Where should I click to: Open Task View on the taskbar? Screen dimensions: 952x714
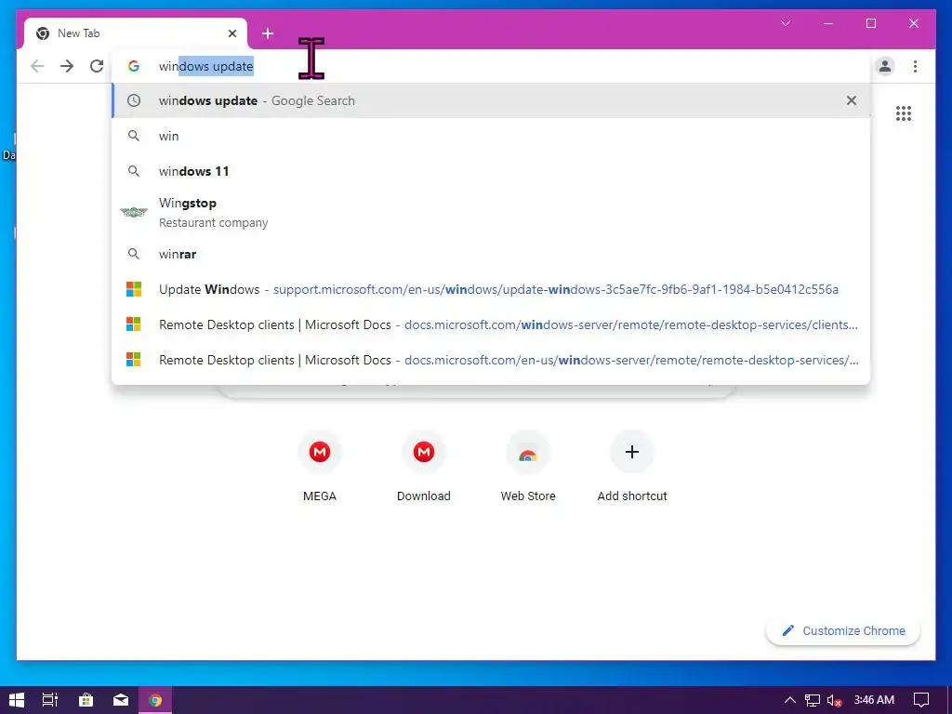(x=50, y=700)
